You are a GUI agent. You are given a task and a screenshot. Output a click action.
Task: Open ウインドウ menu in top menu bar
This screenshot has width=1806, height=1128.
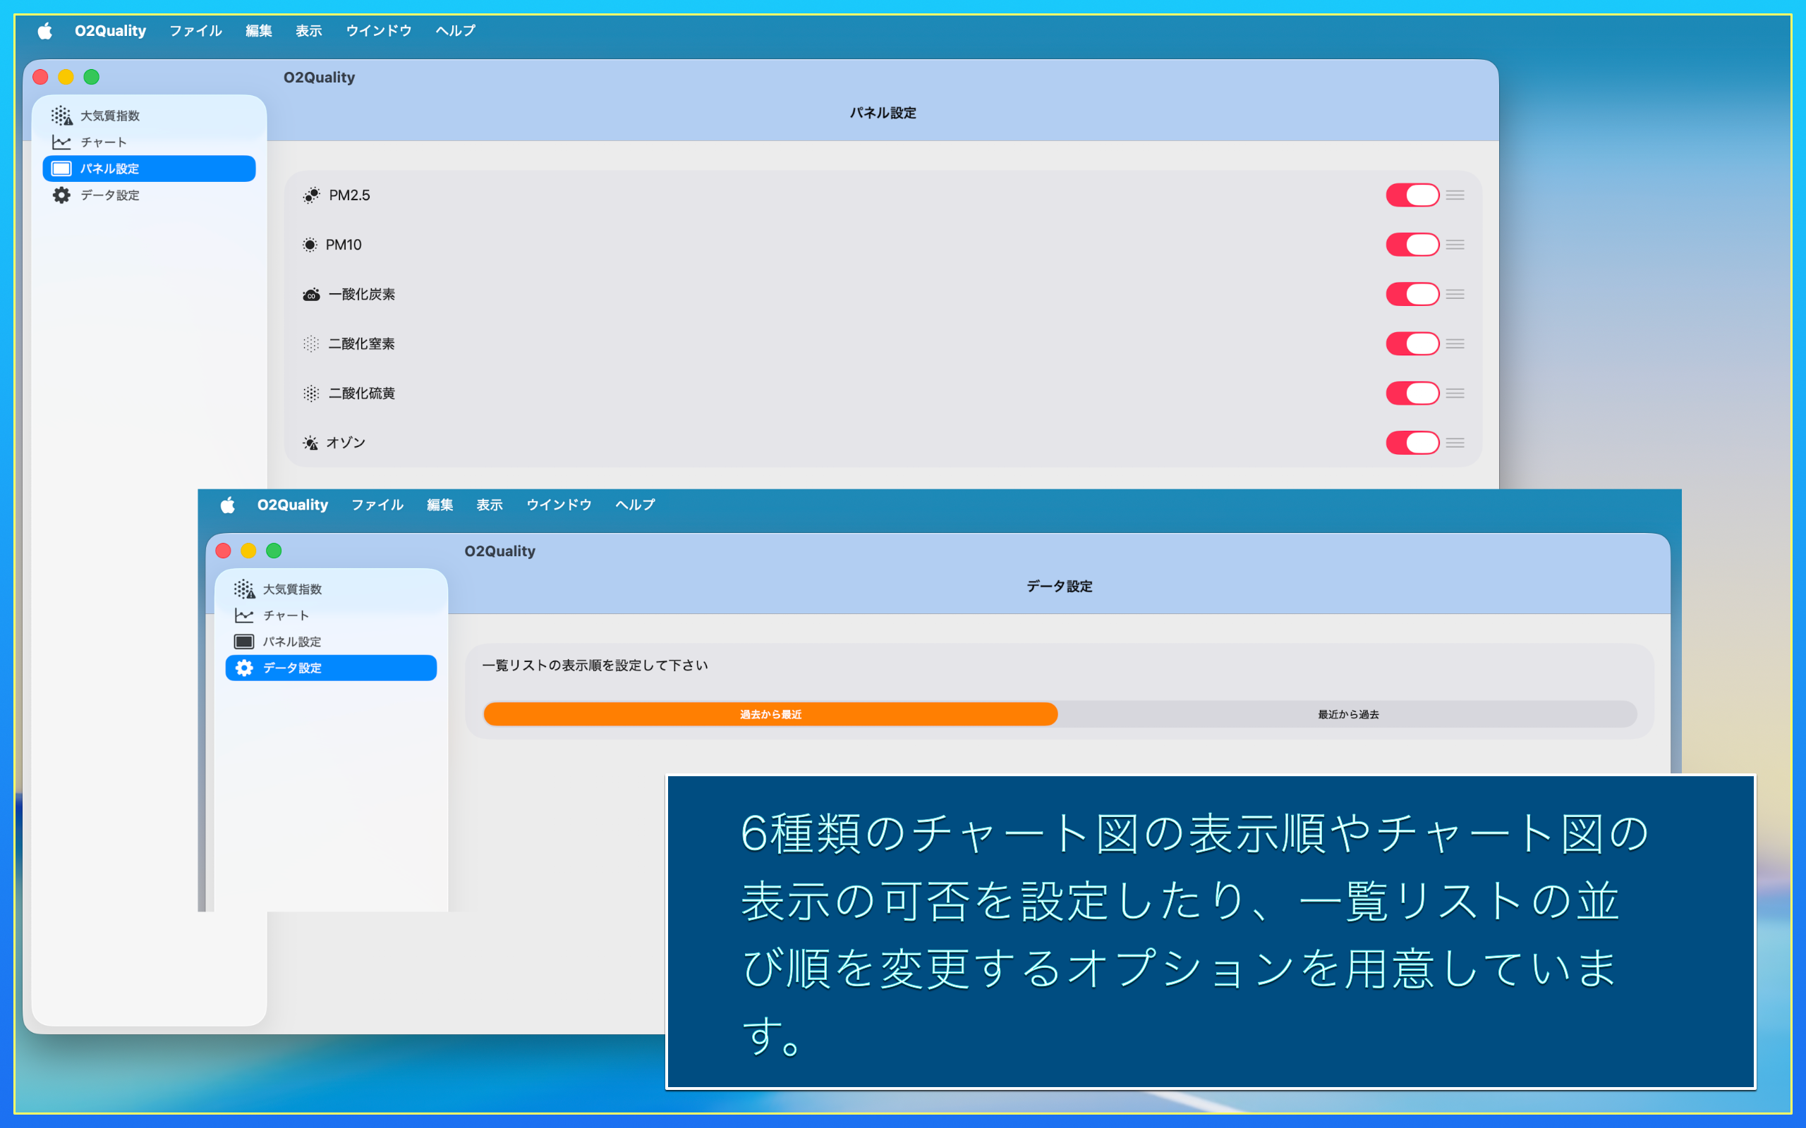(379, 30)
